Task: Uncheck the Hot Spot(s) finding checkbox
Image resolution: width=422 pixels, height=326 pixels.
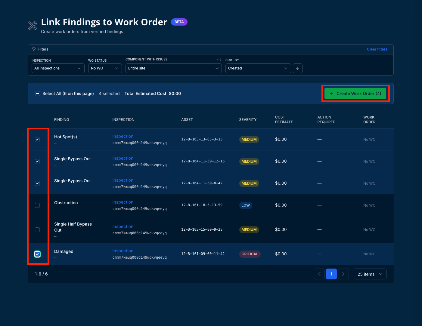Action: point(37,140)
